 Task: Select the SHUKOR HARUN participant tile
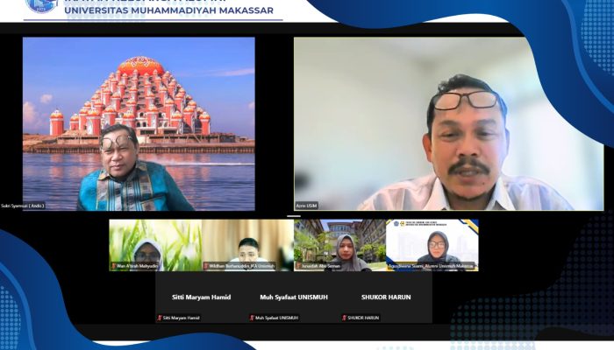pos(386,297)
